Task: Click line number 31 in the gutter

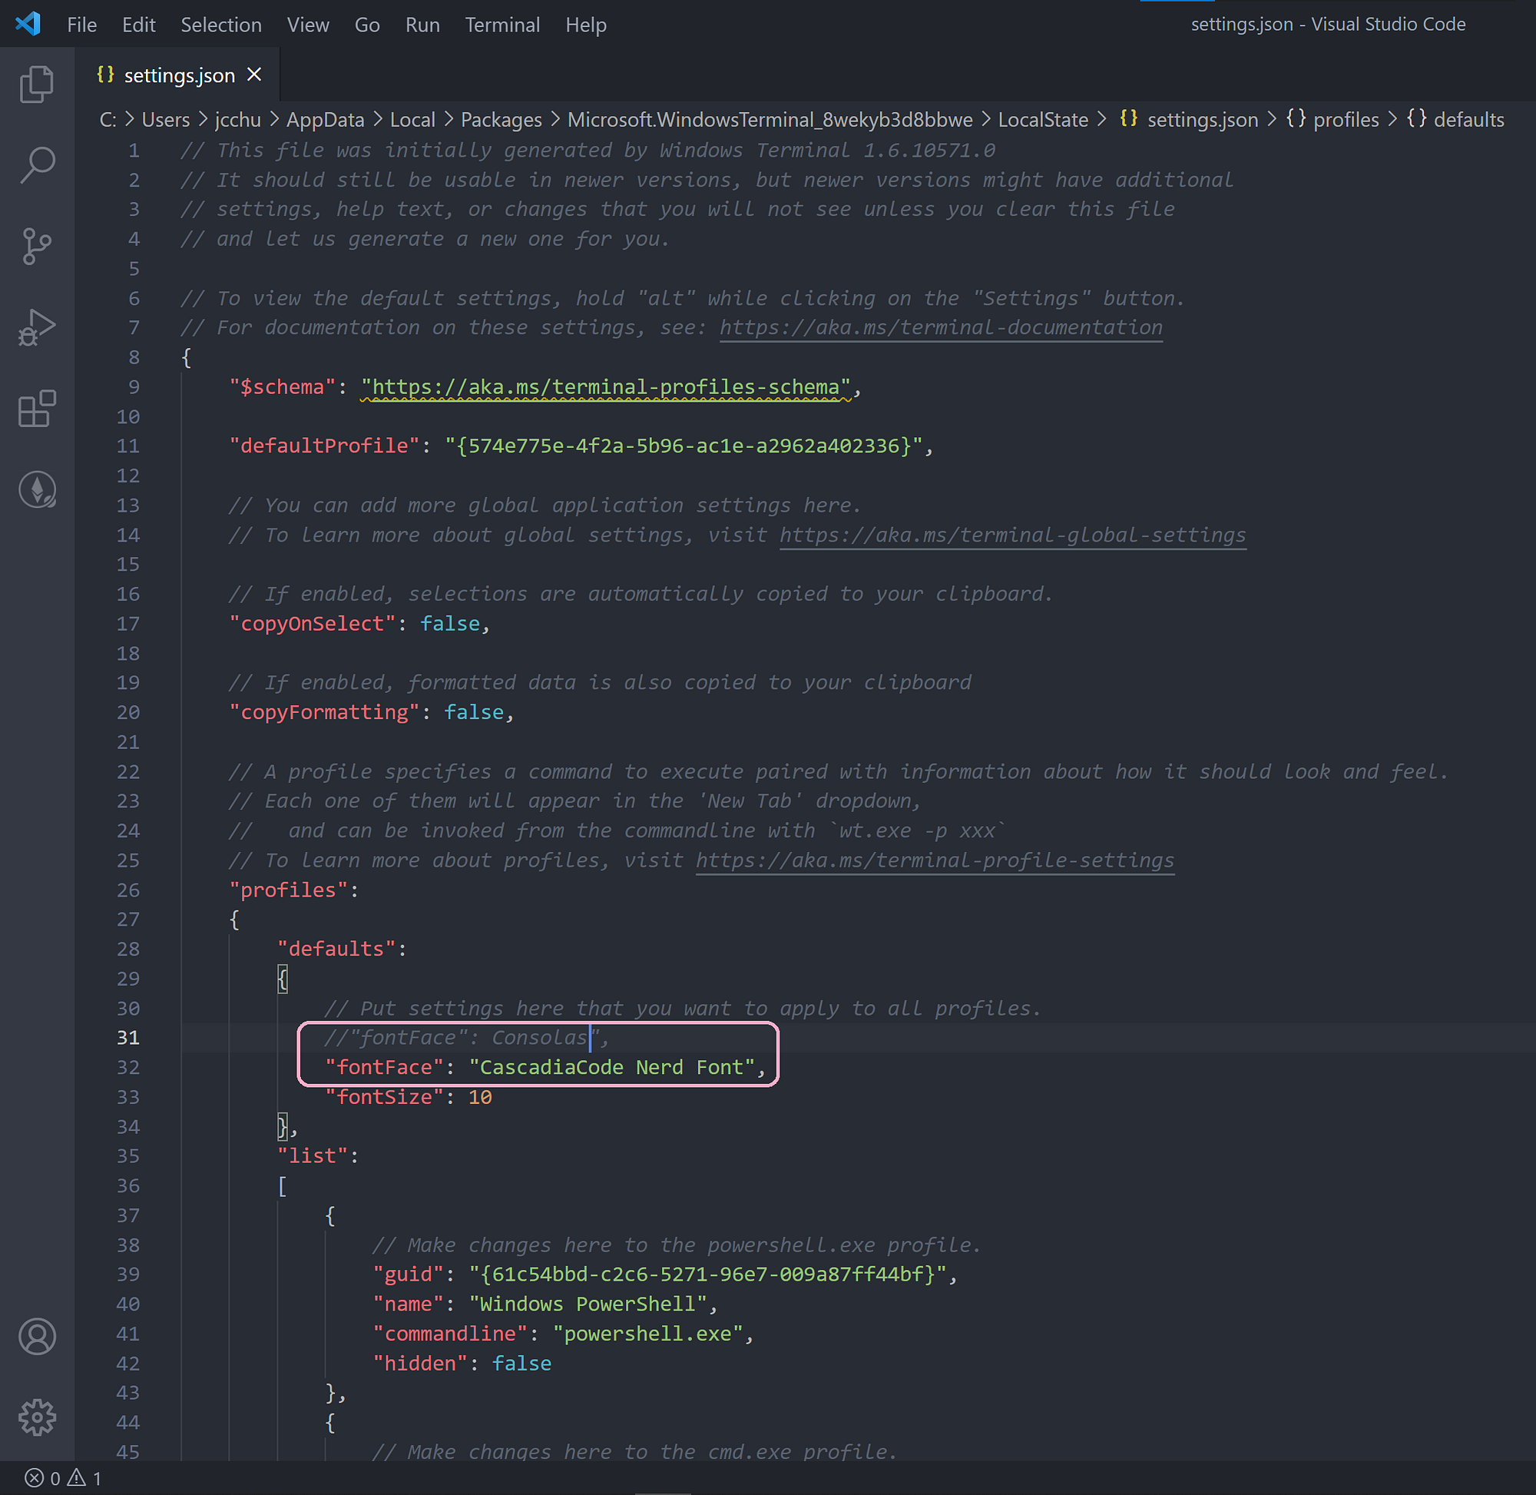Action: click(128, 1037)
